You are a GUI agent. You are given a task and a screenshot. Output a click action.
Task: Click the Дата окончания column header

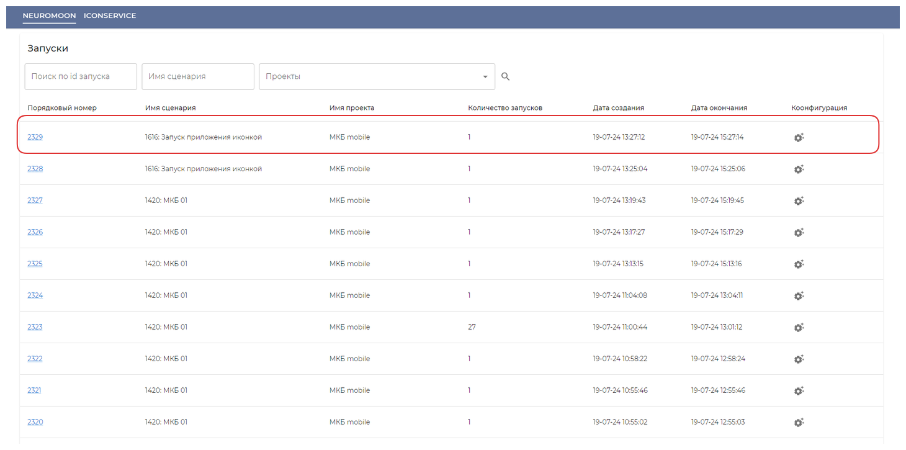point(719,108)
